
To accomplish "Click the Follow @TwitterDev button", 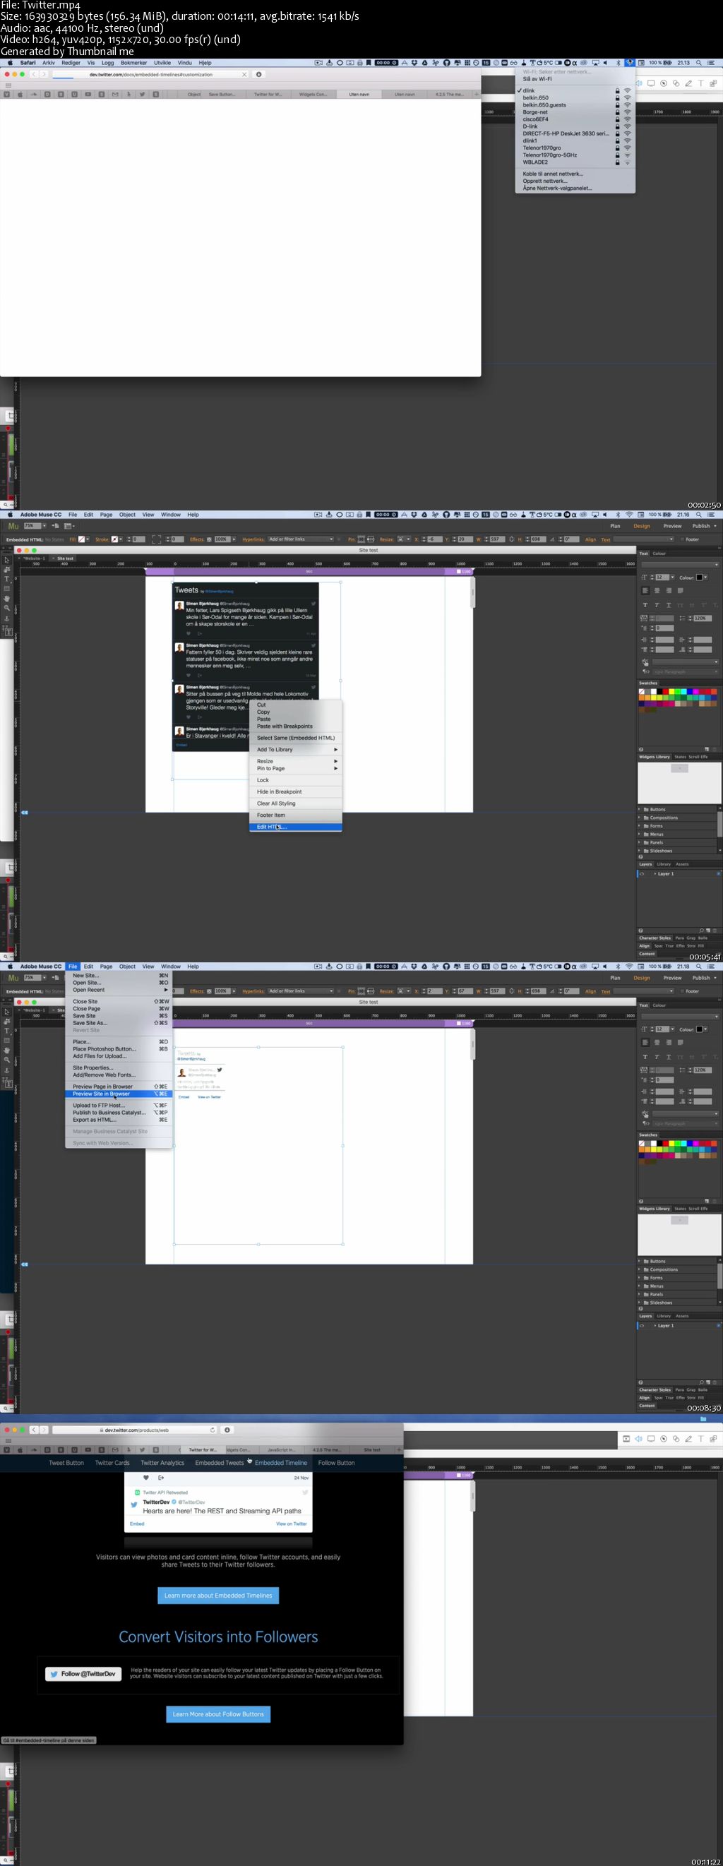I will [84, 1674].
